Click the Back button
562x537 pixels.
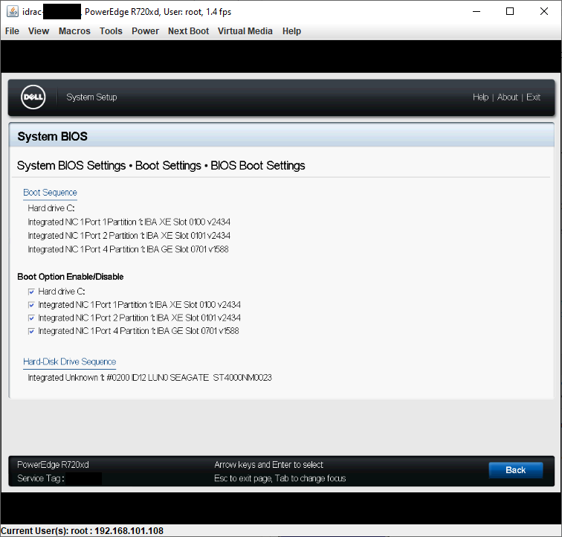516,470
